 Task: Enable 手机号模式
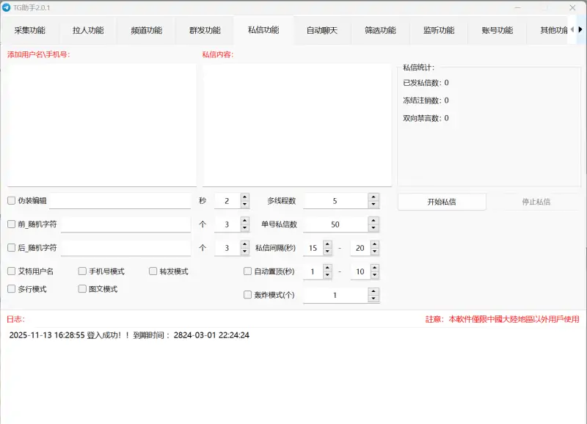click(82, 271)
